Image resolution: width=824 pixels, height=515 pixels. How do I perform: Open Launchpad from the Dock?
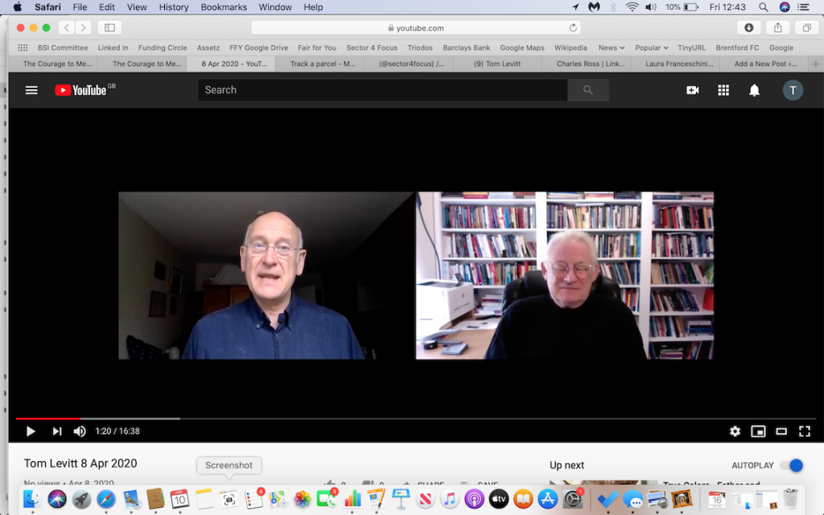click(x=81, y=499)
